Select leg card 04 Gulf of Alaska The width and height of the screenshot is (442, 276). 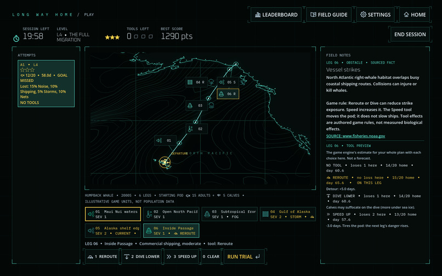[x=288, y=214]
